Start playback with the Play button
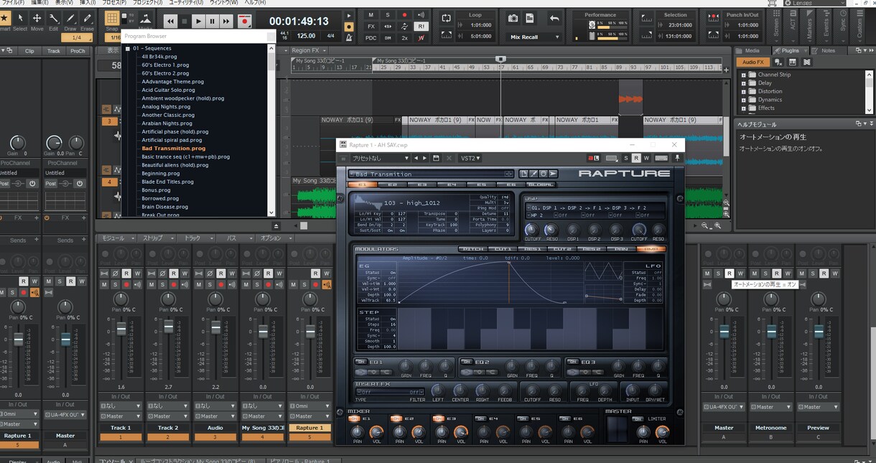 coord(199,22)
